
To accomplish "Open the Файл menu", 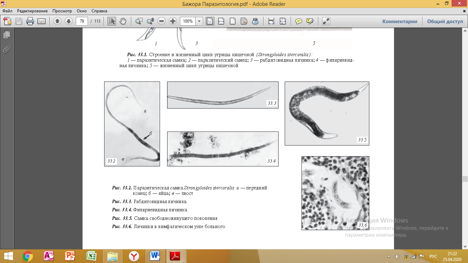I will [x=7, y=11].
